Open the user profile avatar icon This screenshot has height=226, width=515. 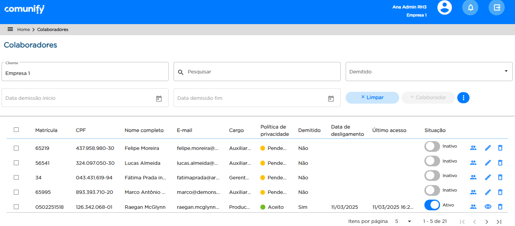(444, 8)
